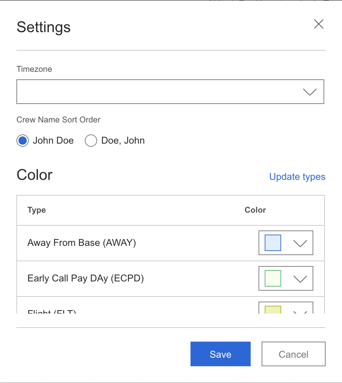Click the Color column header
This screenshot has height=383, width=342.
click(x=255, y=210)
